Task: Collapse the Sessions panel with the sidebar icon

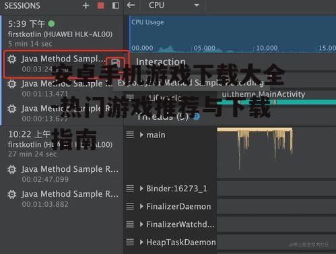Action: coord(116,5)
